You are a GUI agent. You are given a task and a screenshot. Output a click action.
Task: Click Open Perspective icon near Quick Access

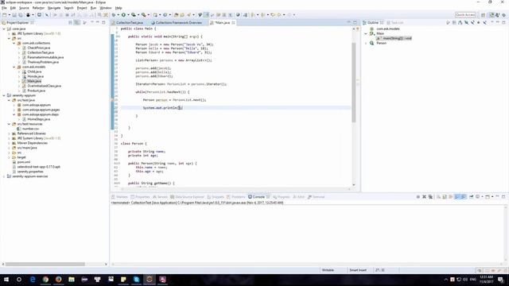tap(484, 15)
